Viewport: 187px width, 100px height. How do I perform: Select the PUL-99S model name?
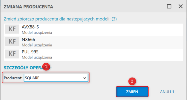pyautogui.click(x=30, y=52)
